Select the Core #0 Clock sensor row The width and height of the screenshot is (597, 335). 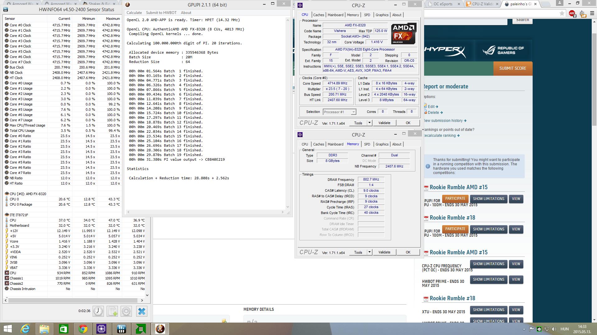click(x=62, y=25)
